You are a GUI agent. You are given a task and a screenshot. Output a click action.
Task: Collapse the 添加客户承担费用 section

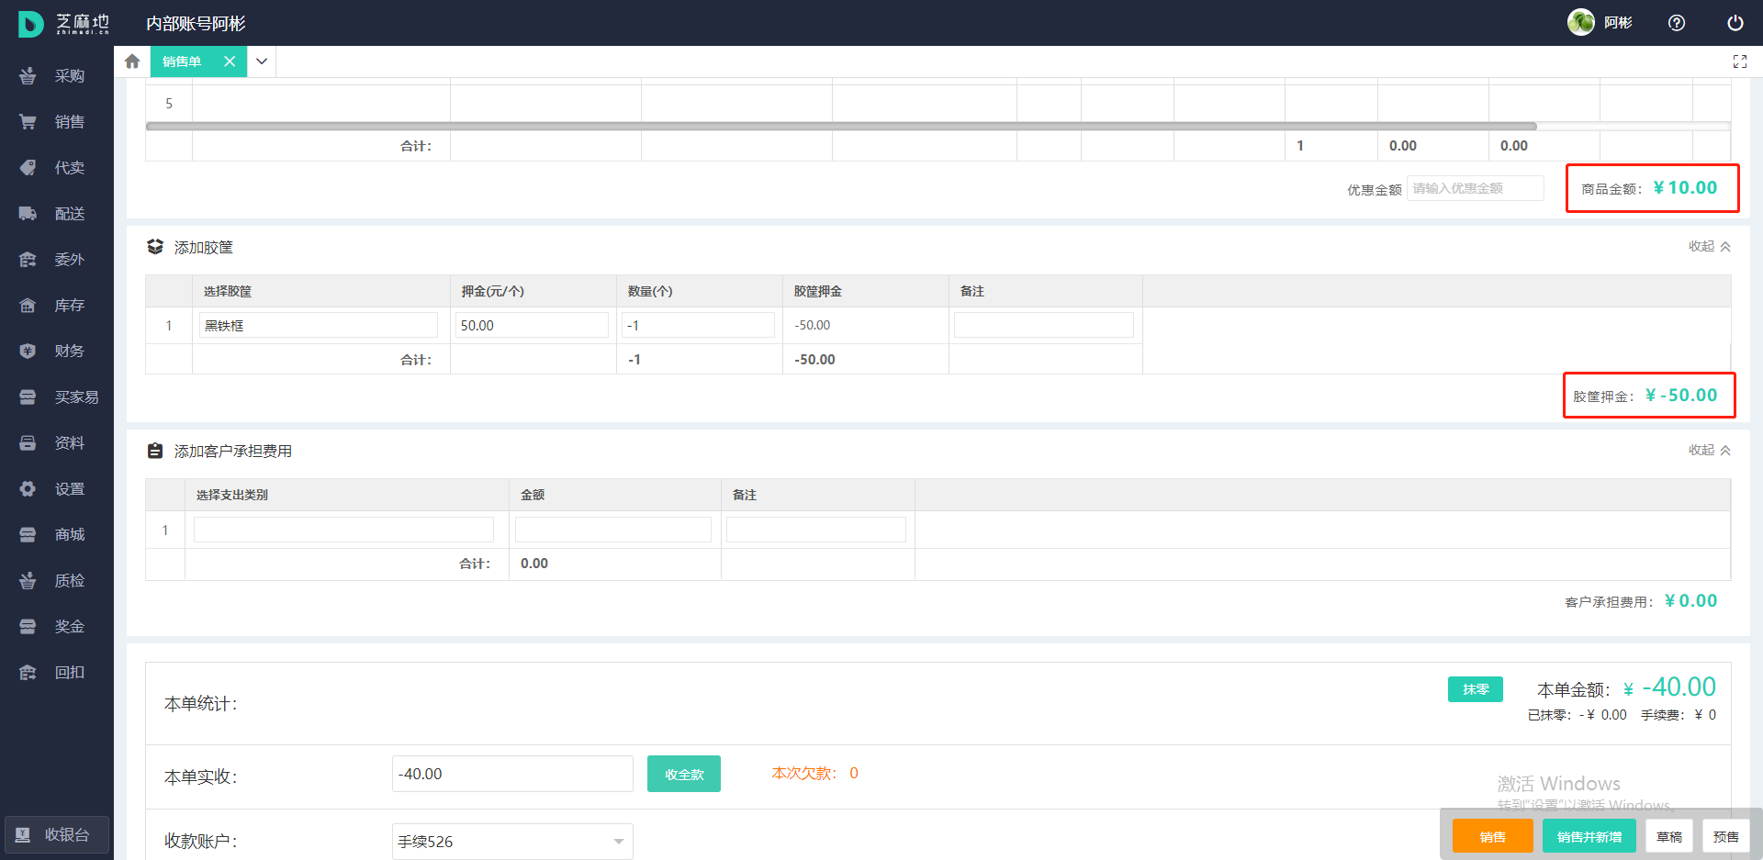coord(1710,450)
